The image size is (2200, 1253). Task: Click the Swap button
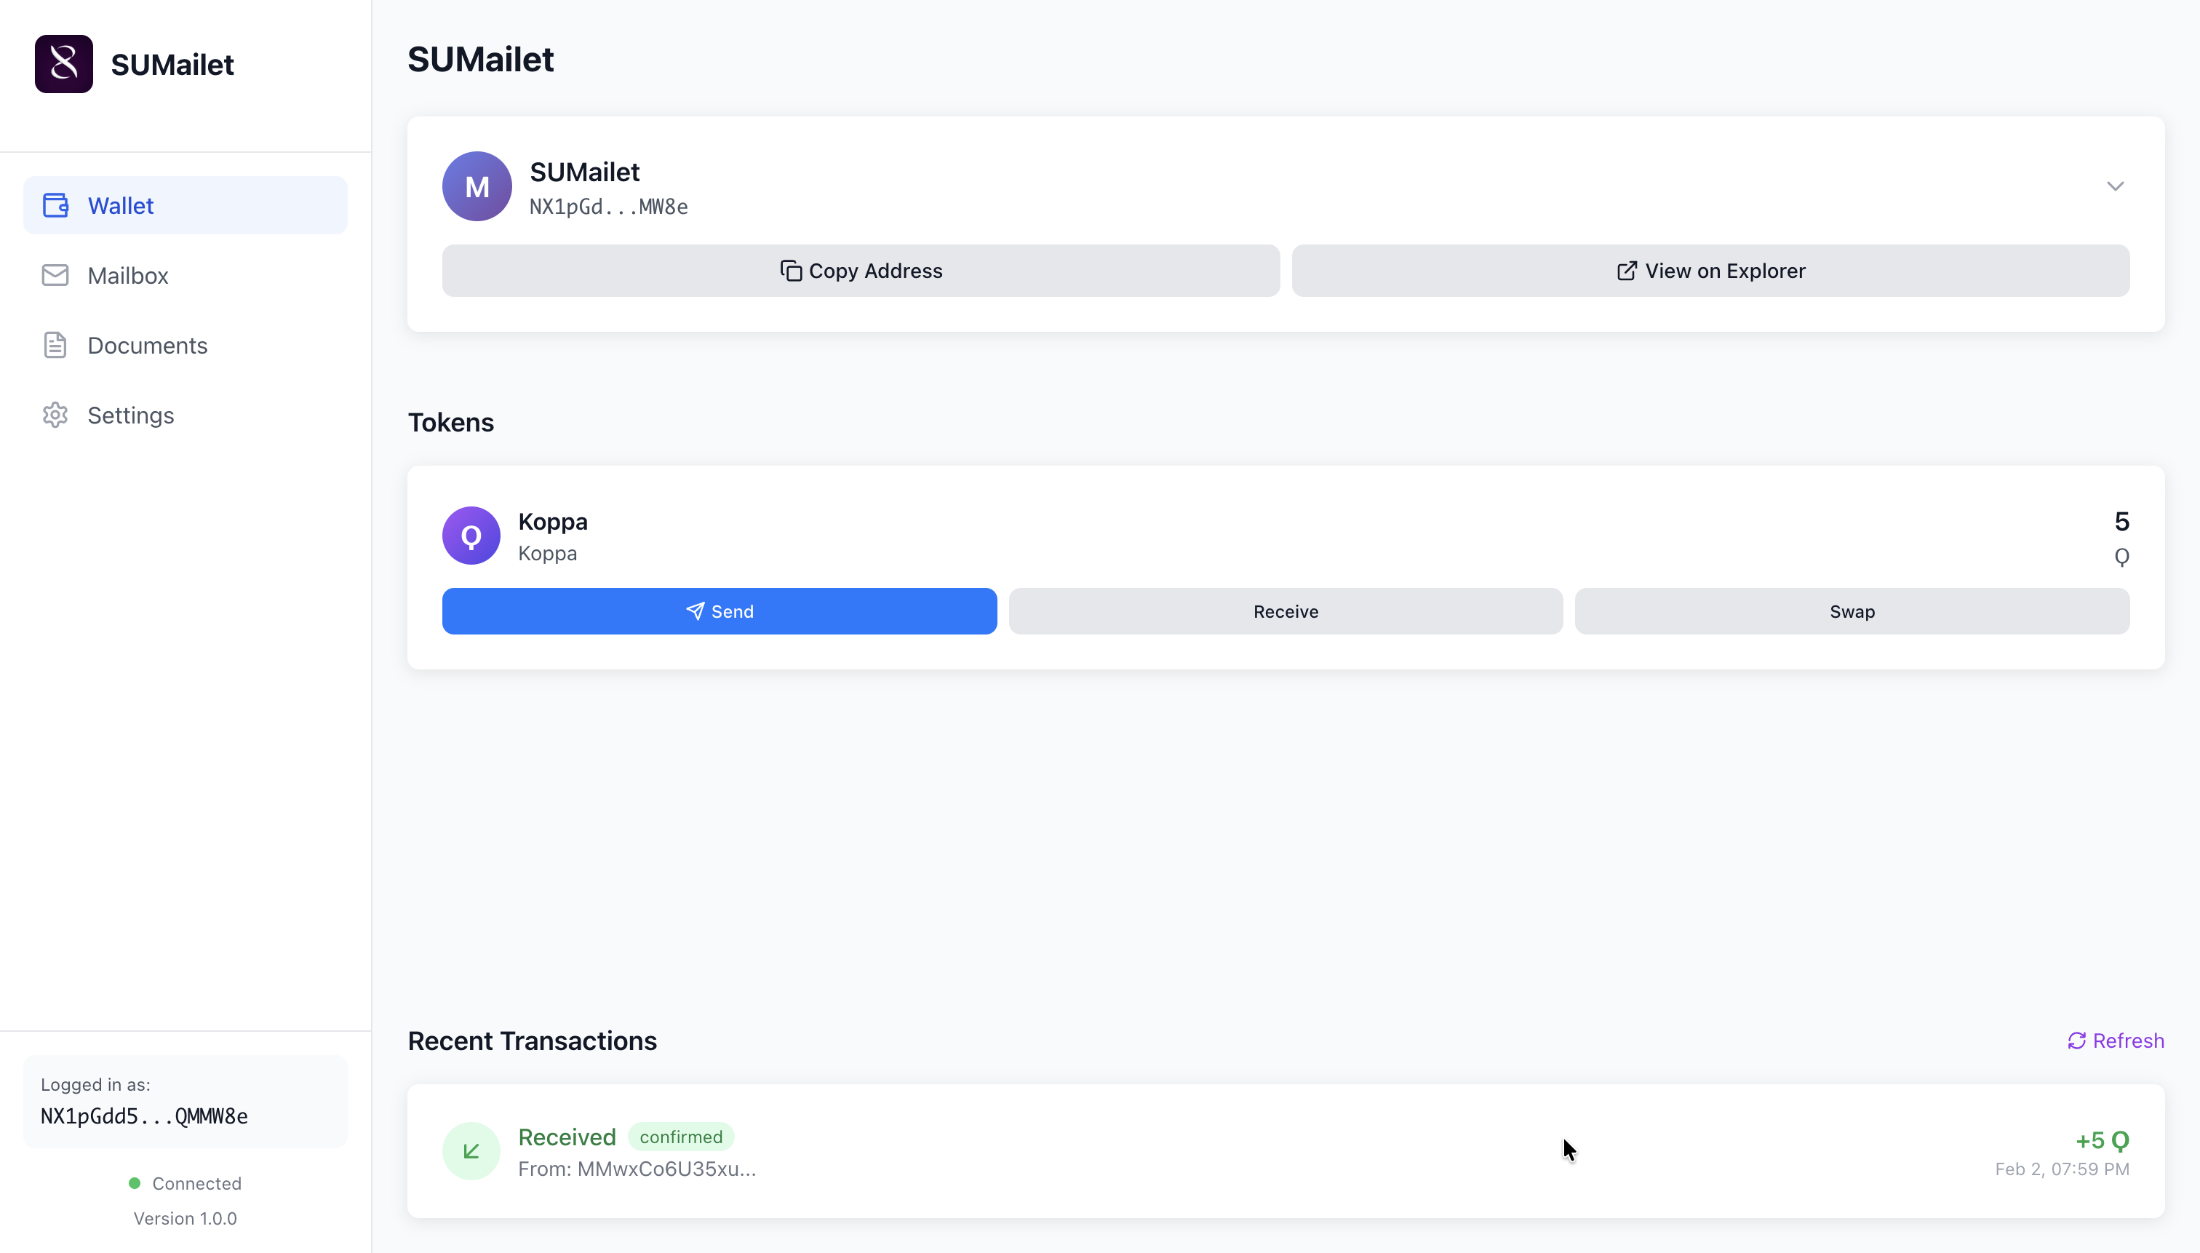1852,611
